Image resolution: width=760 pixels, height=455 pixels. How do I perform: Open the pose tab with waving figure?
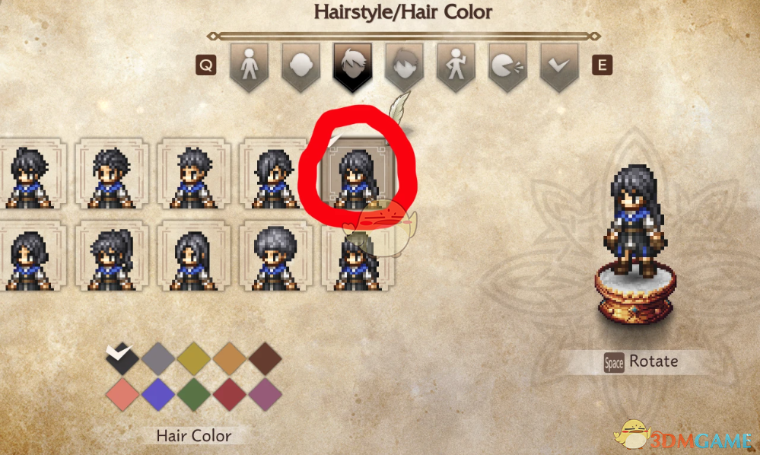tap(456, 66)
